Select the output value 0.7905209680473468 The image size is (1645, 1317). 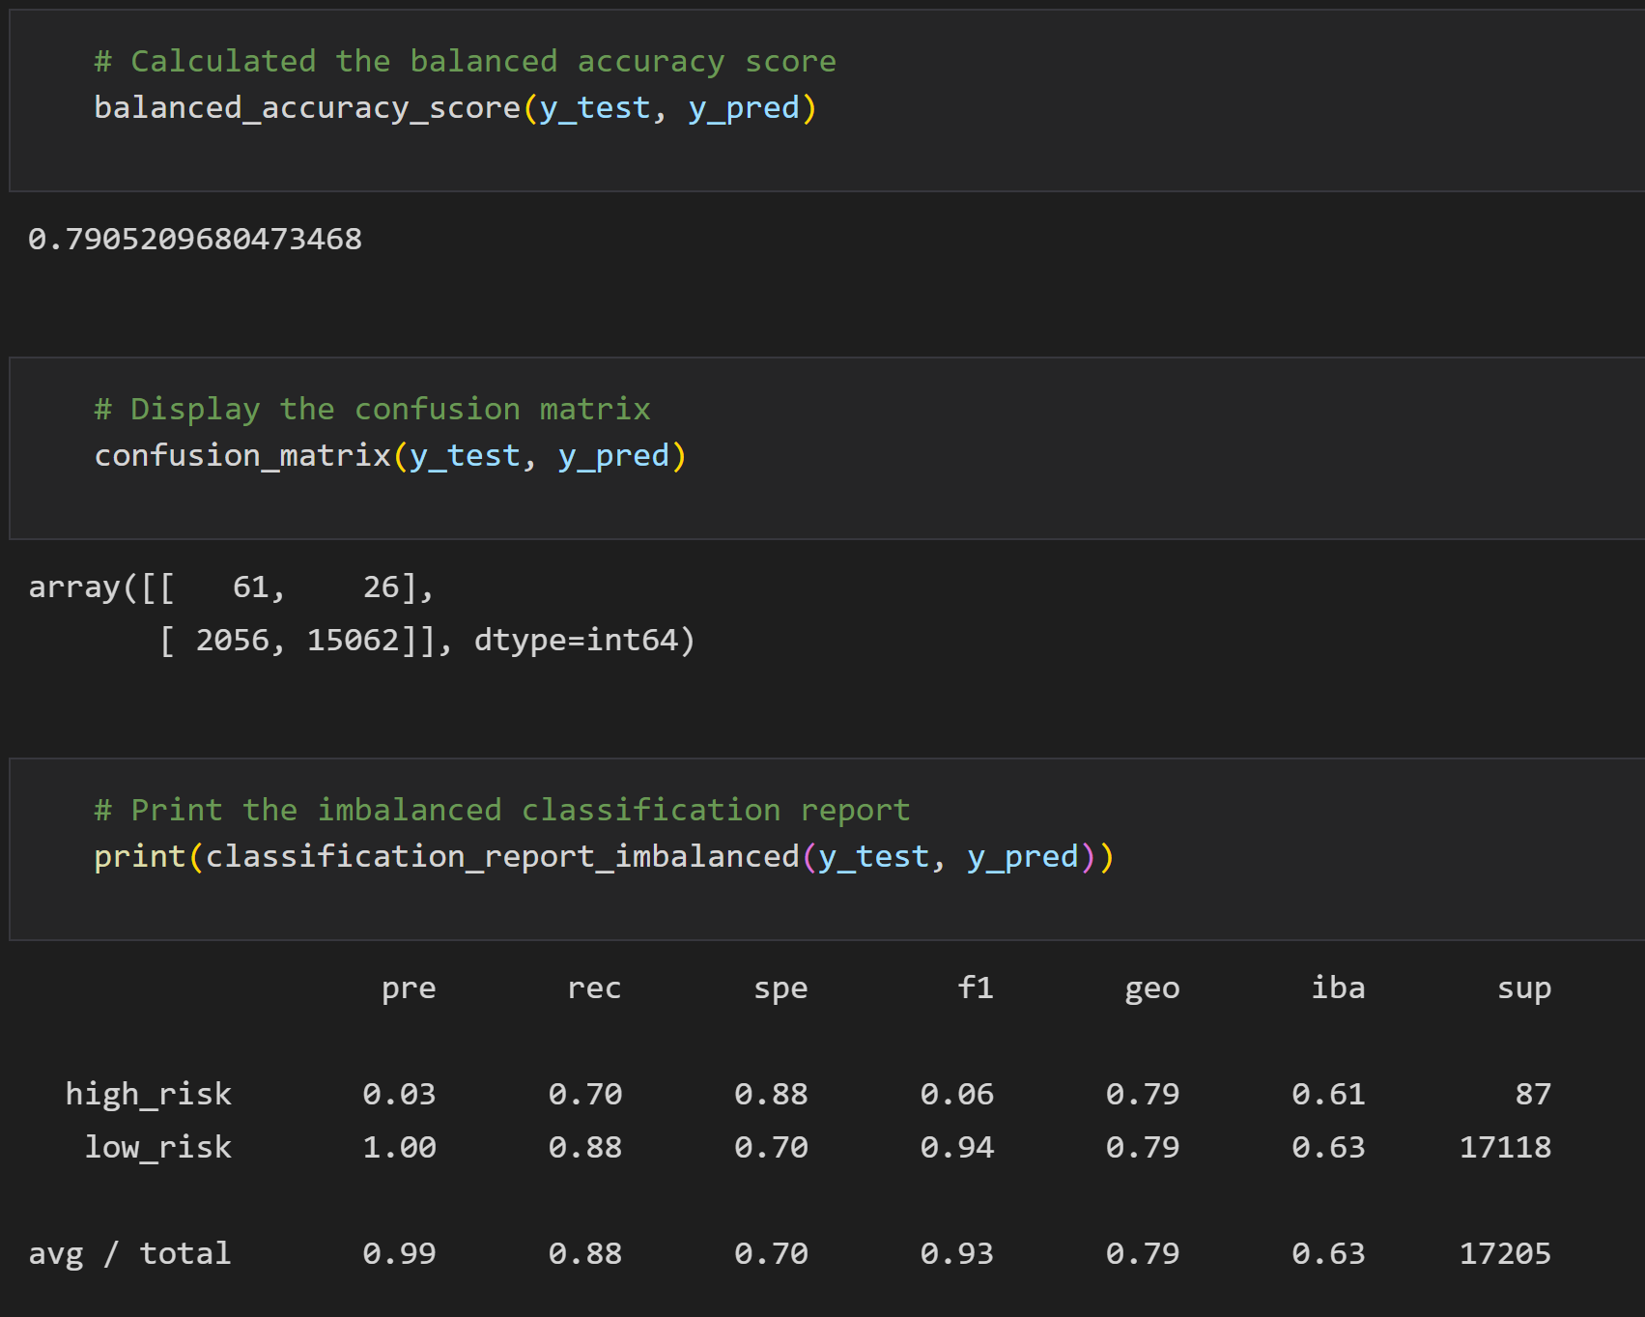(195, 239)
